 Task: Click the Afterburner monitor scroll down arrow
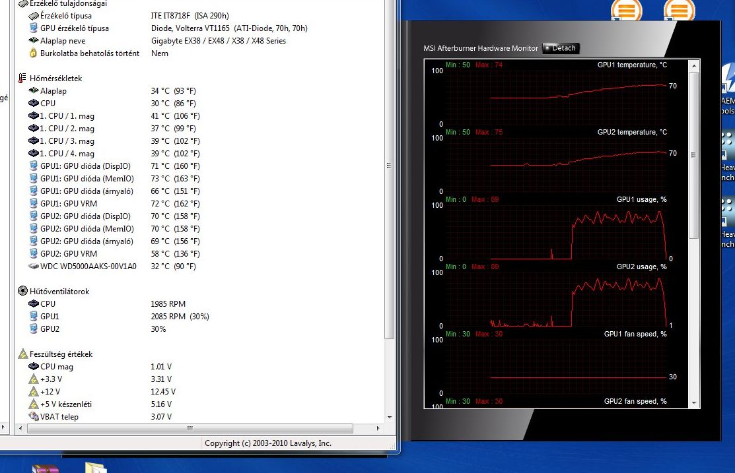pyautogui.click(x=694, y=403)
